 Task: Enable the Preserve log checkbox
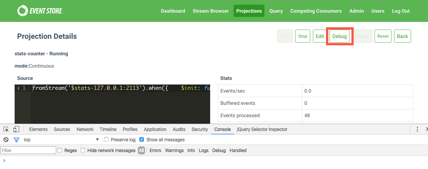click(x=107, y=140)
